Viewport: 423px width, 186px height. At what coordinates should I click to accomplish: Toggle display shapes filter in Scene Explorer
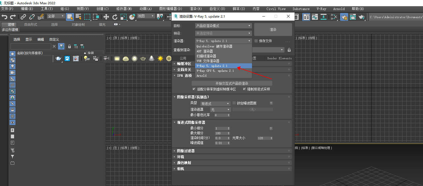pyautogui.click(x=12, y=60)
